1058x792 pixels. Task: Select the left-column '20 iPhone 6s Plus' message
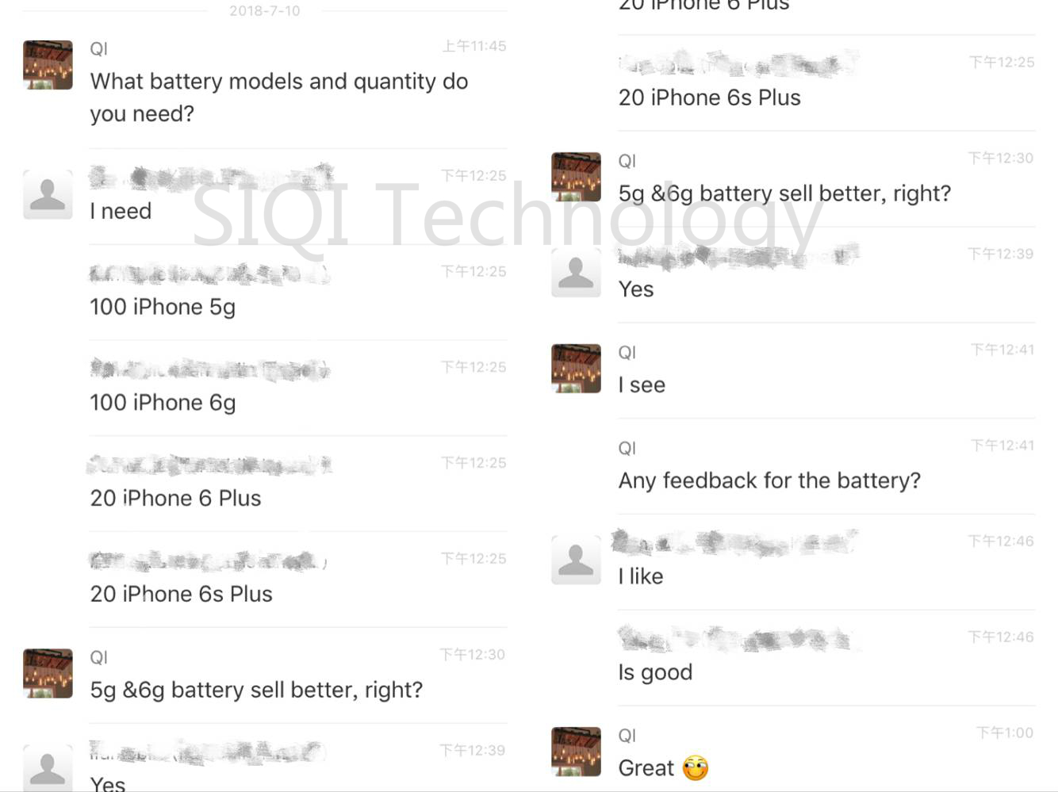click(x=181, y=594)
